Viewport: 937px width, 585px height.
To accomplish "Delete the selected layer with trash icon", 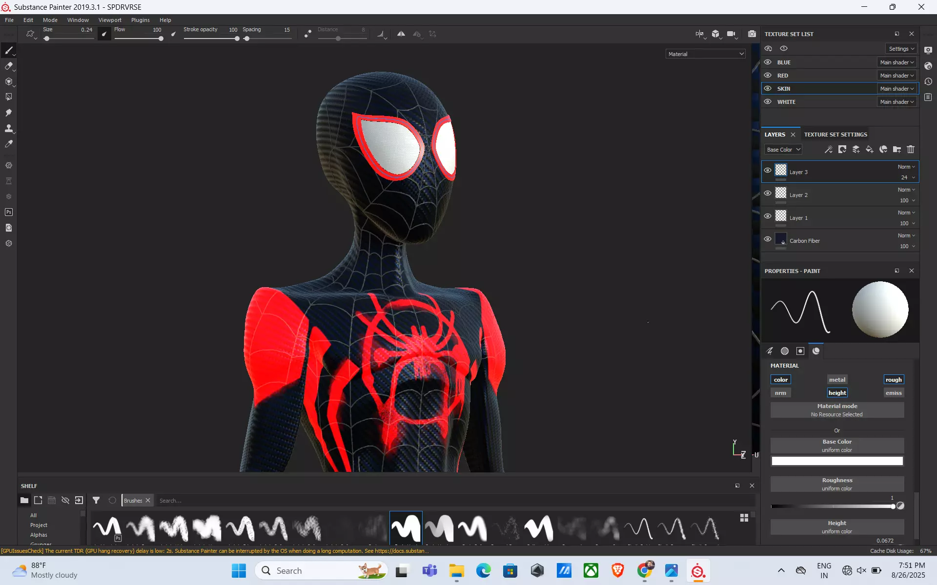I will coord(911,150).
